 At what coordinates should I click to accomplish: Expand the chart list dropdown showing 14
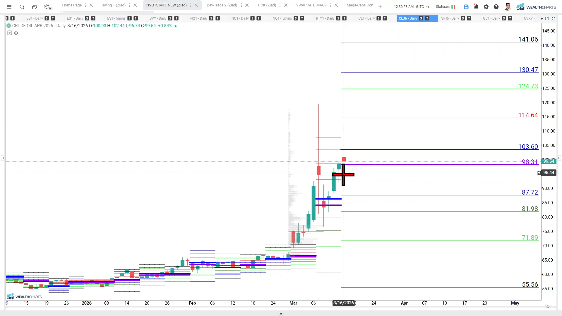click(x=544, y=18)
